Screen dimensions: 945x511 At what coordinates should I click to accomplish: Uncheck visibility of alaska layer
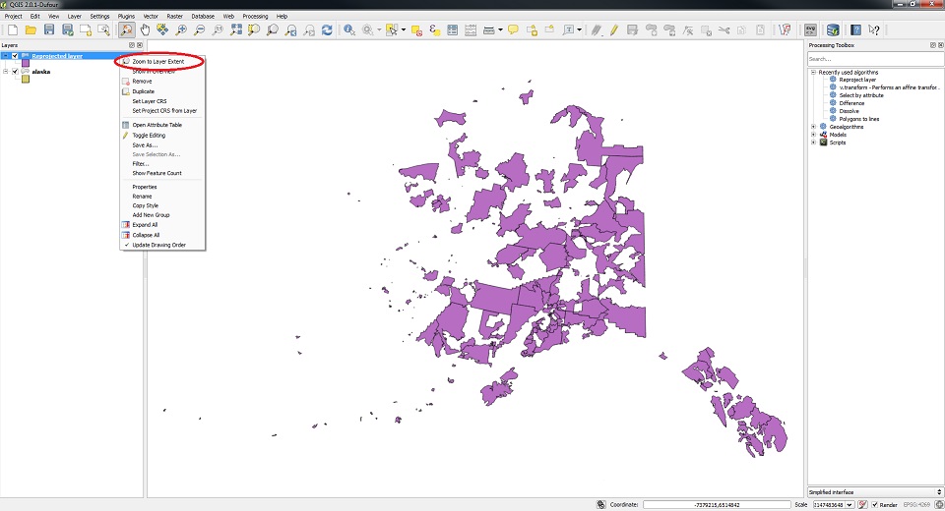click(x=15, y=72)
